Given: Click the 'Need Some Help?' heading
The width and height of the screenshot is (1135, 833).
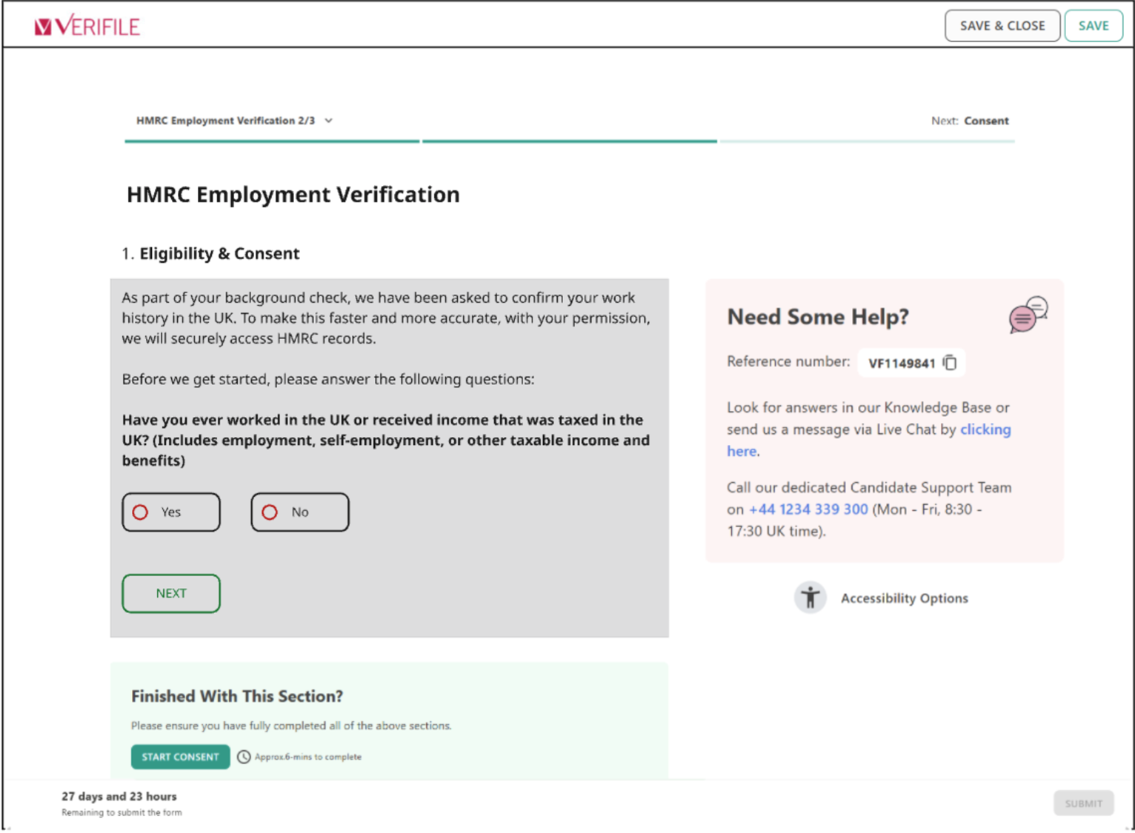Looking at the screenshot, I should (x=818, y=317).
